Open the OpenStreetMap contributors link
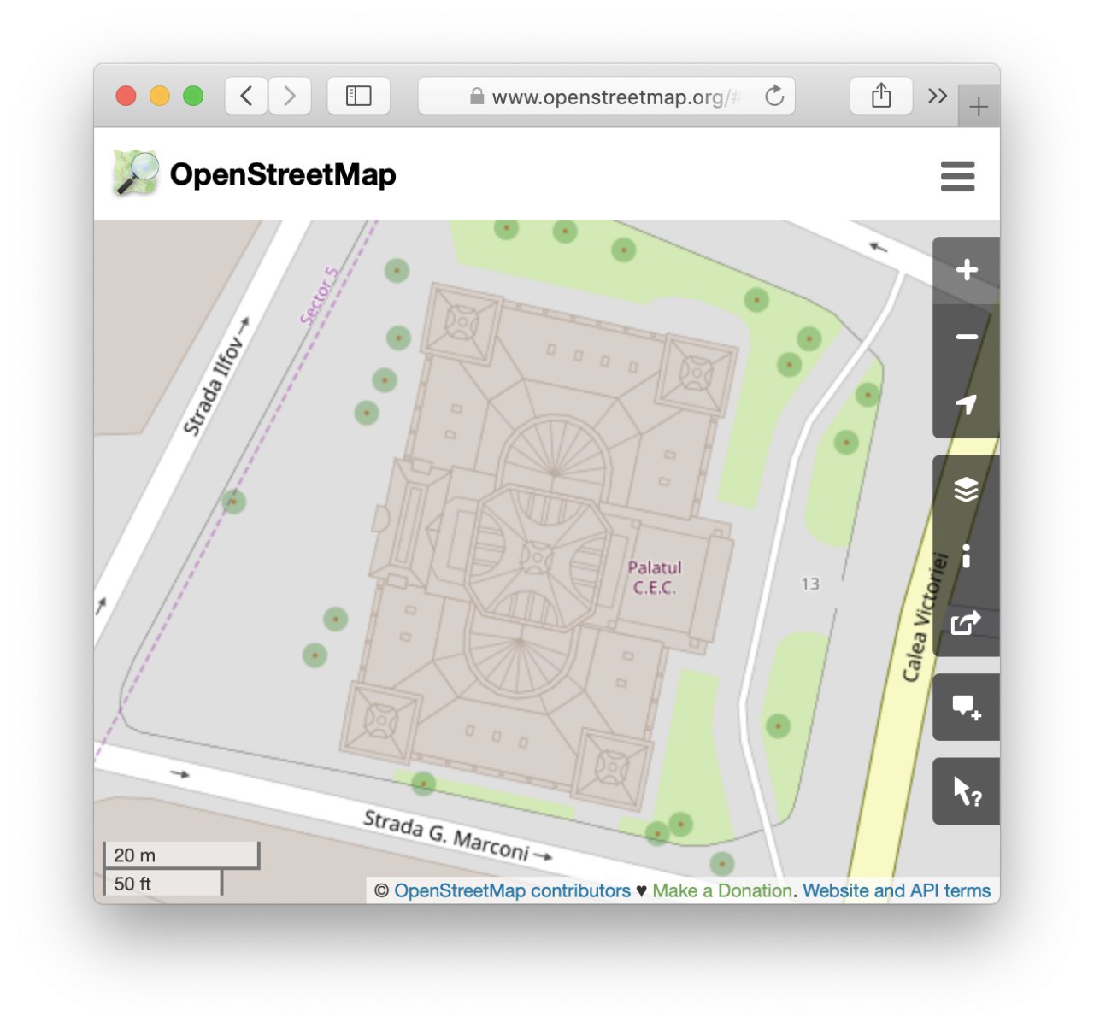 (512, 890)
